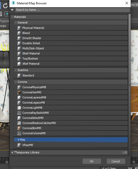Click the Blend material sphere icon
Viewport: 138px width, 169px height.
[19, 33]
